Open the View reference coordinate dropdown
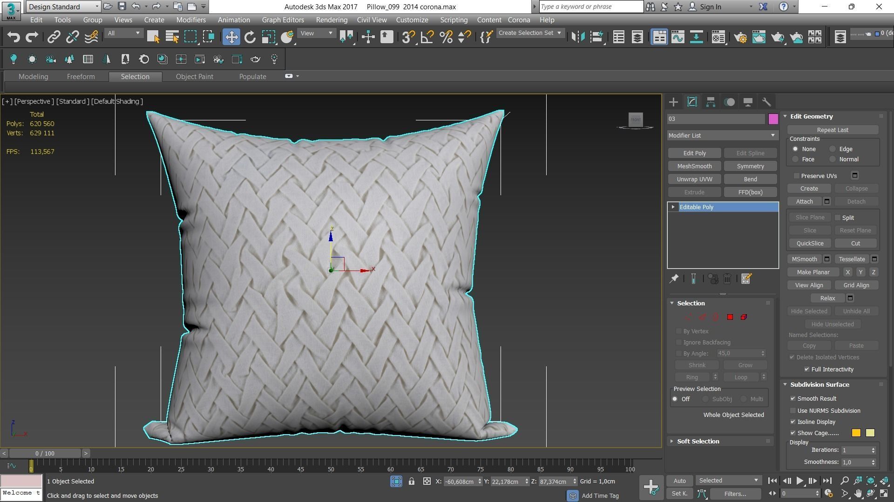 317,33
